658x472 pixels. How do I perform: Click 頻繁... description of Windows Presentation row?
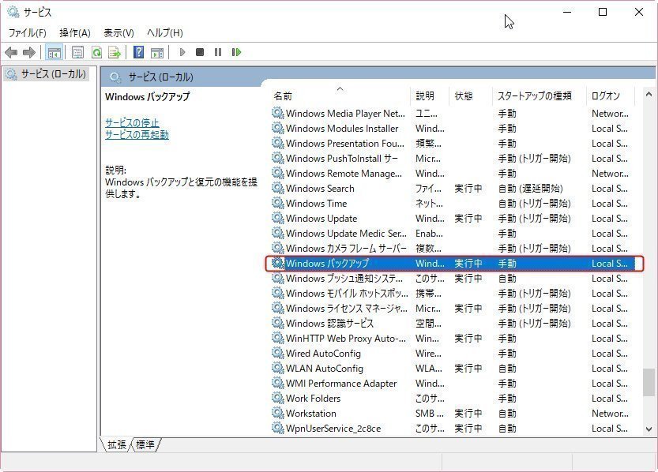428,144
